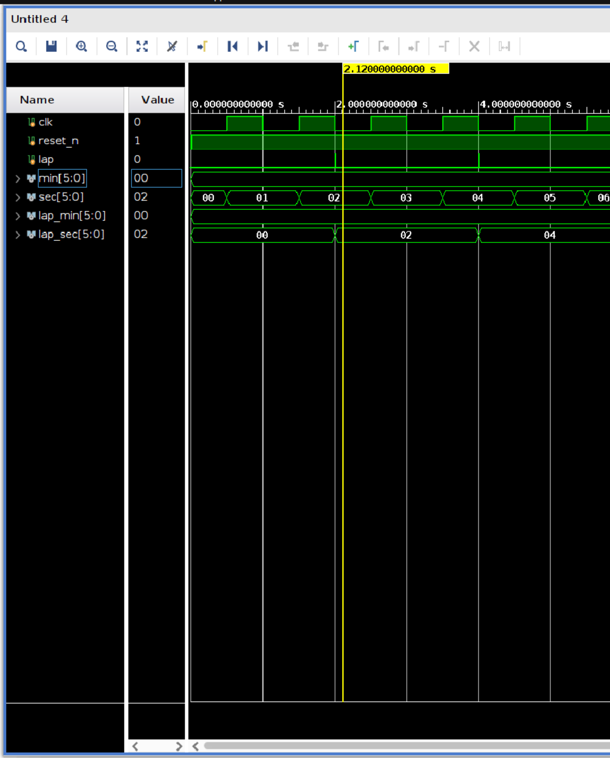
Task: Click the Value column header
Action: pyautogui.click(x=157, y=100)
